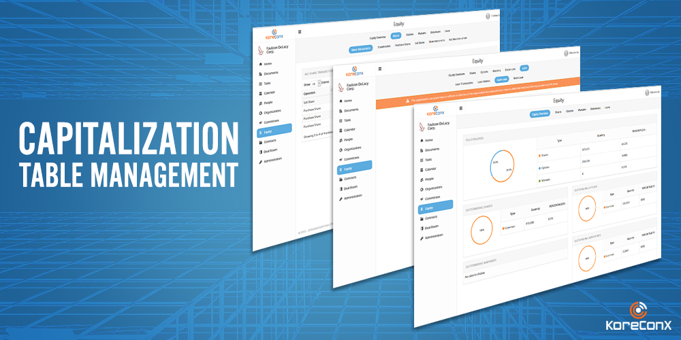Screen dimensions: 681x340
Task: Click the Committees megaphone icon in the front window
Action: click(x=421, y=199)
